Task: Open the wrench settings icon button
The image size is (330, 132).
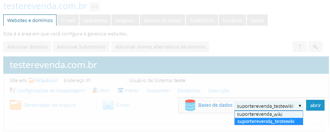Action: (x=315, y=47)
